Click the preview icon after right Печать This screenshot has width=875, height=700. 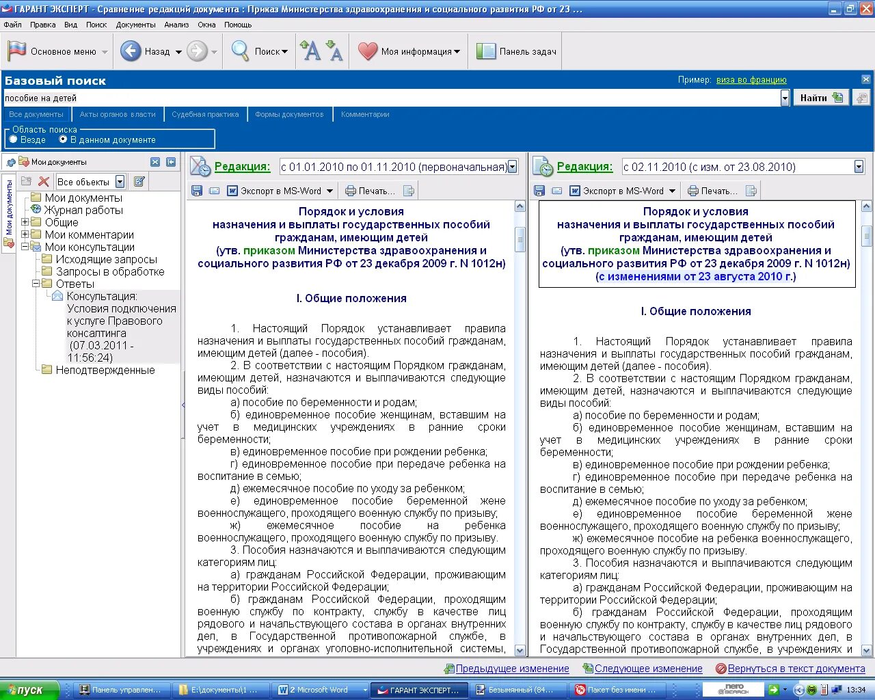[751, 191]
